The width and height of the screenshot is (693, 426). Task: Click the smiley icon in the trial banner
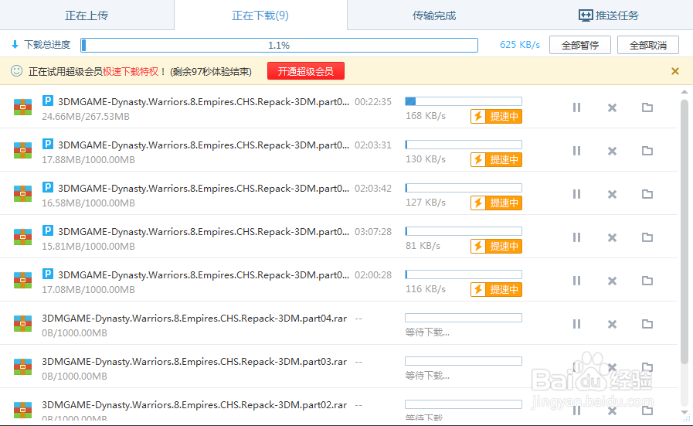[17, 71]
